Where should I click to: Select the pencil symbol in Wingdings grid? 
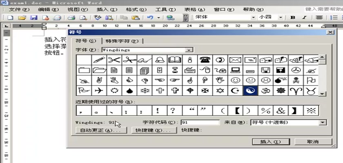tap(99, 60)
